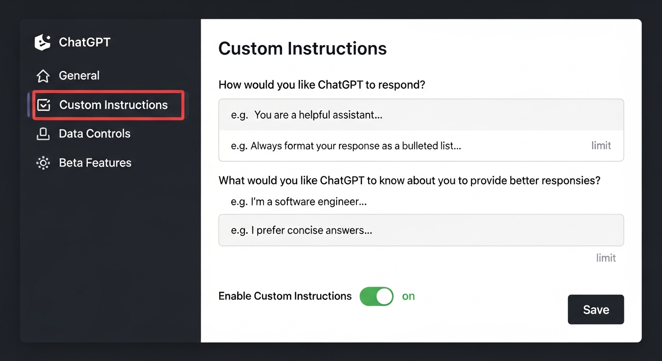Click the "Always format your response" placeholder line

pos(346,146)
